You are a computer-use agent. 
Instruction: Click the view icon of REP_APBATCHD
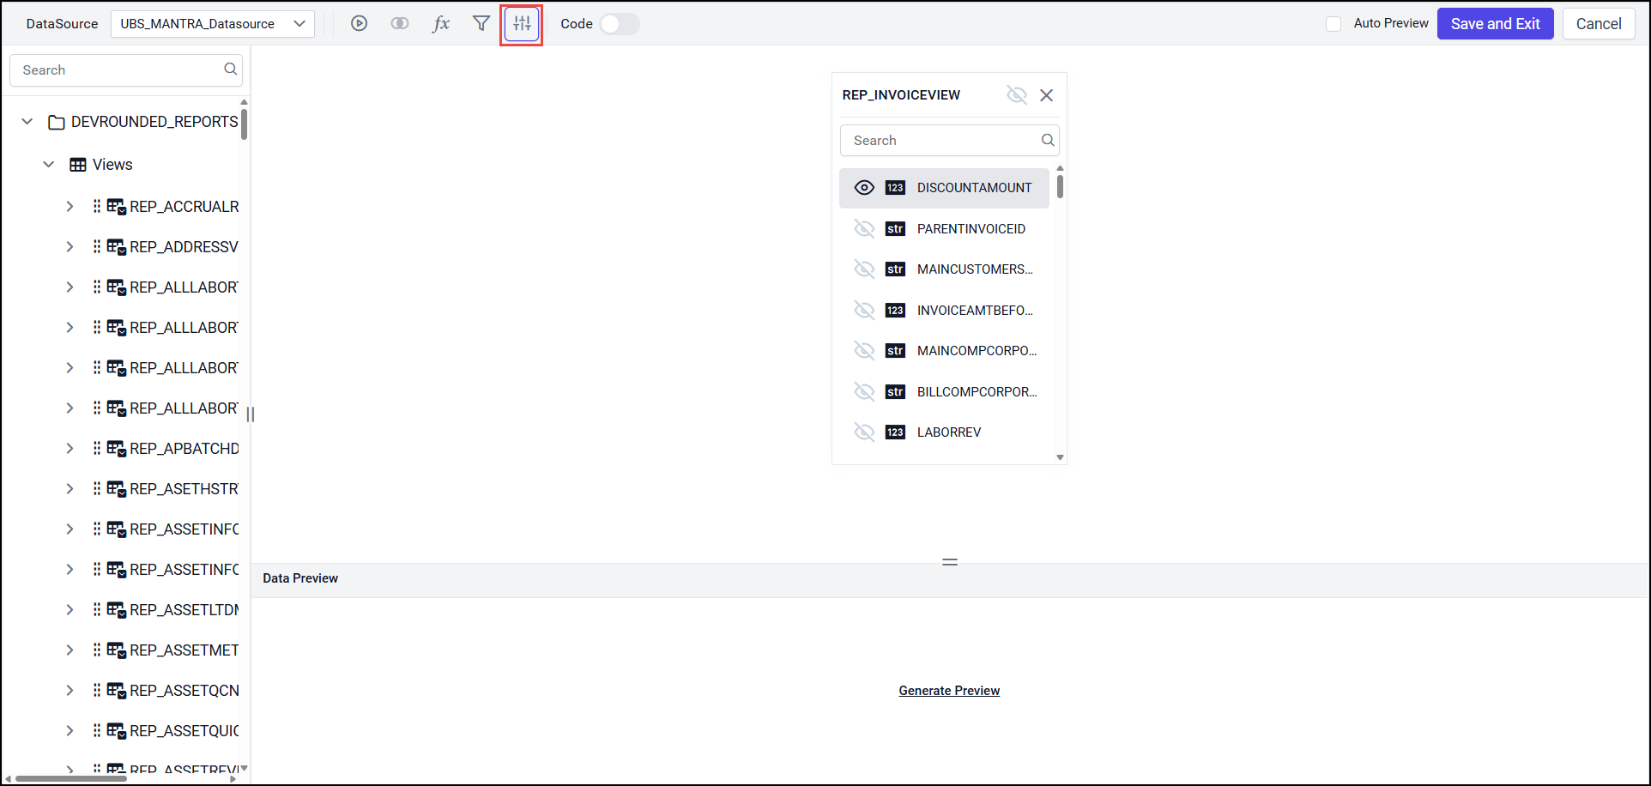[116, 449]
